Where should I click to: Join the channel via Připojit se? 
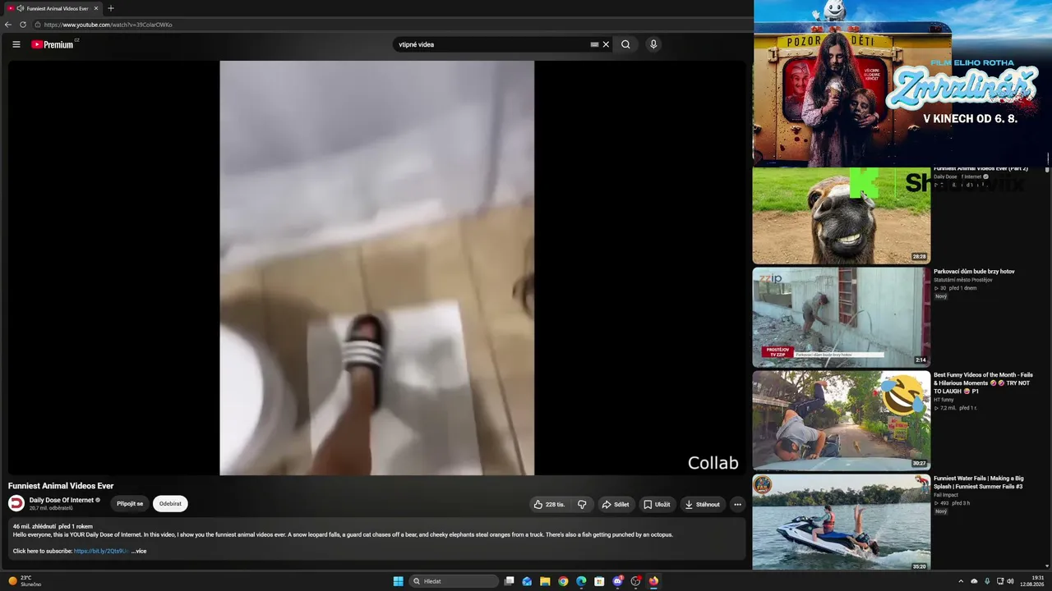point(130,504)
